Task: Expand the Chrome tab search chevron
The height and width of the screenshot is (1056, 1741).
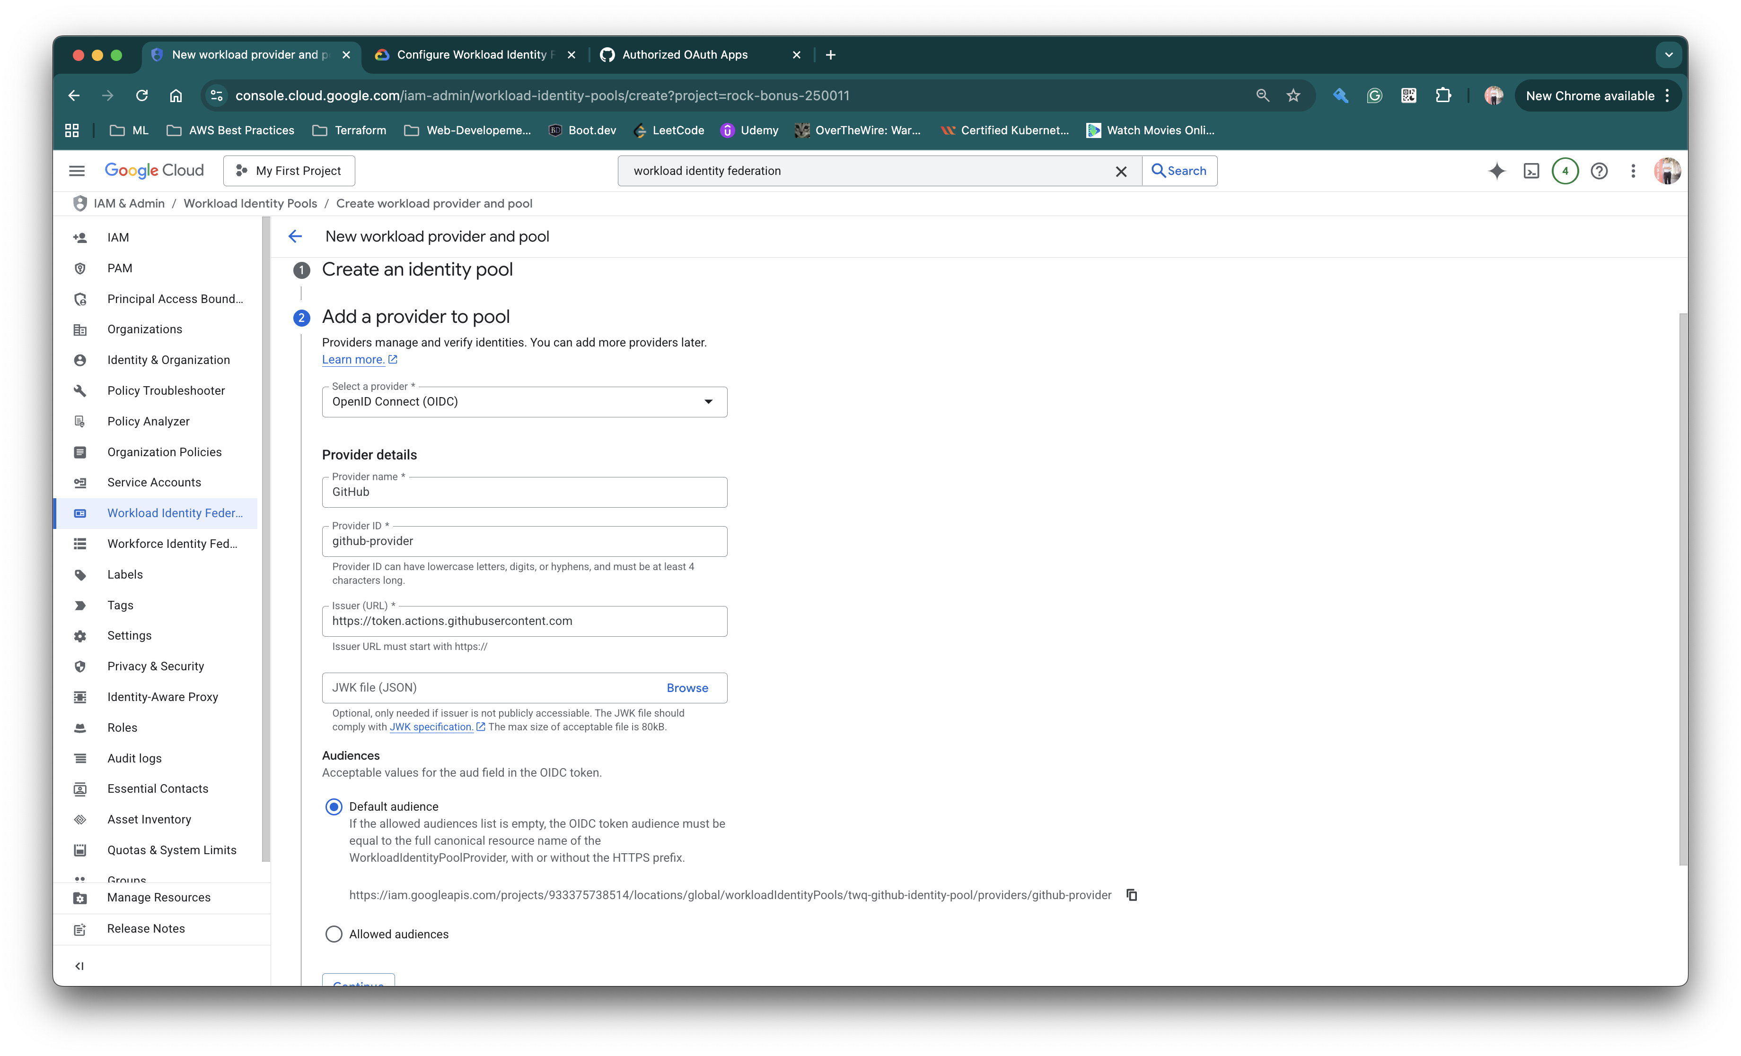Action: pos(1668,54)
